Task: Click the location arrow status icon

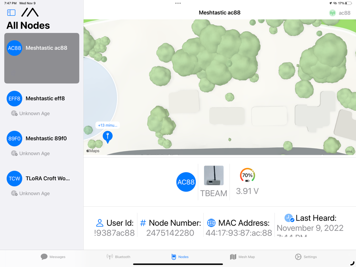Action: tap(330, 3)
